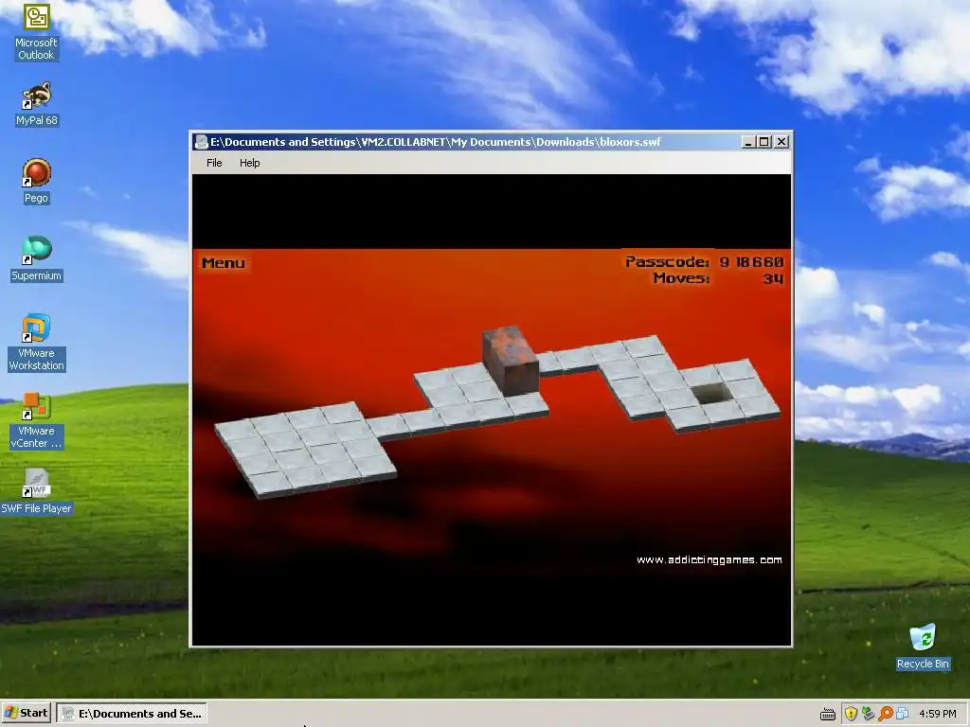
Task: Select the Supermium browser shortcut
Action: click(x=37, y=259)
